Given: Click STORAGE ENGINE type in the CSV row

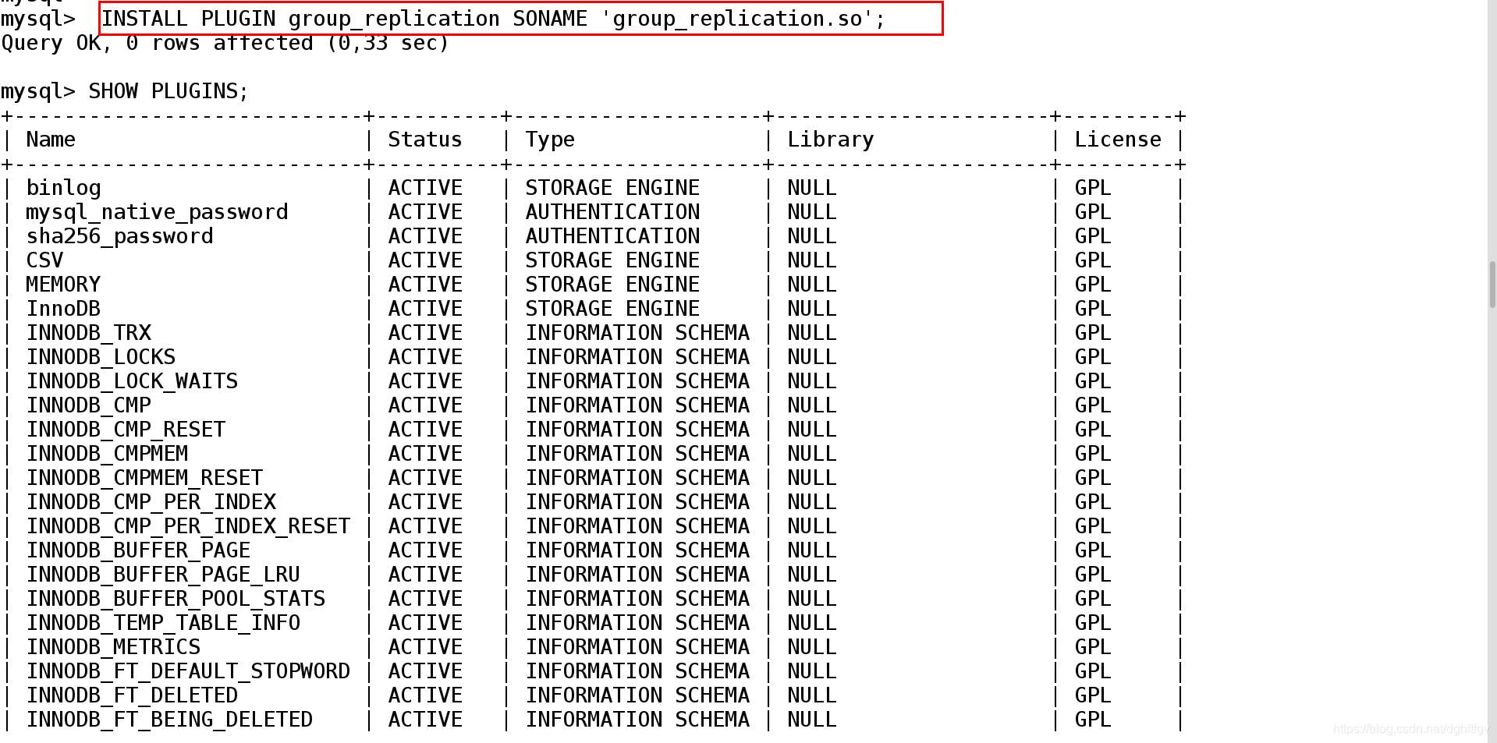Looking at the screenshot, I should [612, 260].
